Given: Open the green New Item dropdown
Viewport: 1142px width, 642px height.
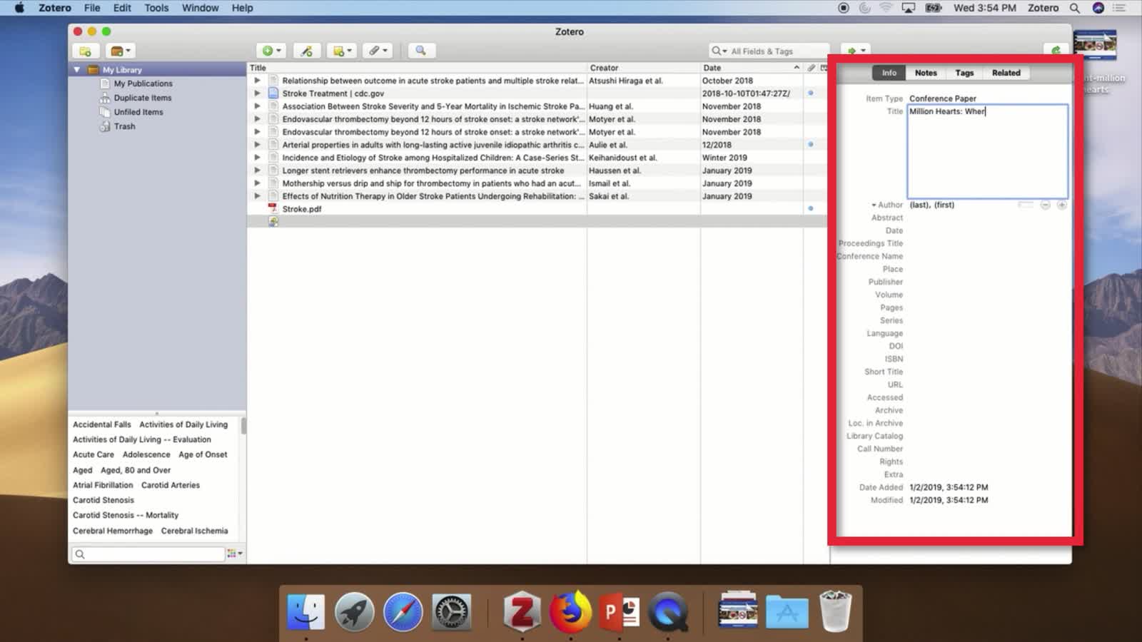Looking at the screenshot, I should (x=271, y=51).
